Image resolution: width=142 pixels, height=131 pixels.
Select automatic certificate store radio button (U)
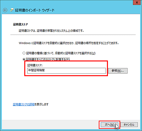tap(24, 53)
